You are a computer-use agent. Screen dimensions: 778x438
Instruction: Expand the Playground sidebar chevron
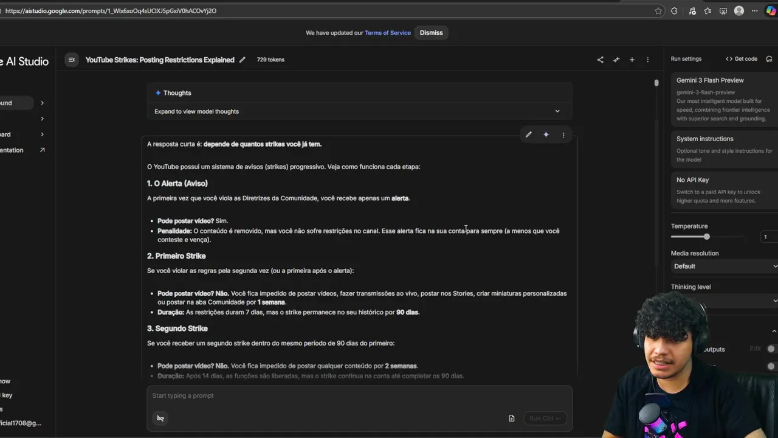pos(42,103)
